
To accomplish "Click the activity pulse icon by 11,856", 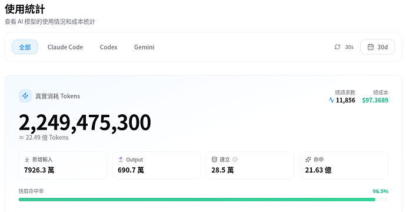I will coord(331,100).
